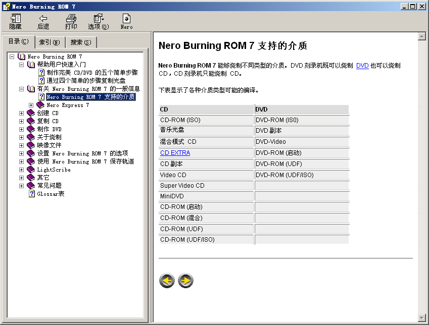This screenshot has width=429, height=325.
Task: Click the 音乐光盘 table cell
Action: pyautogui.click(x=206, y=130)
